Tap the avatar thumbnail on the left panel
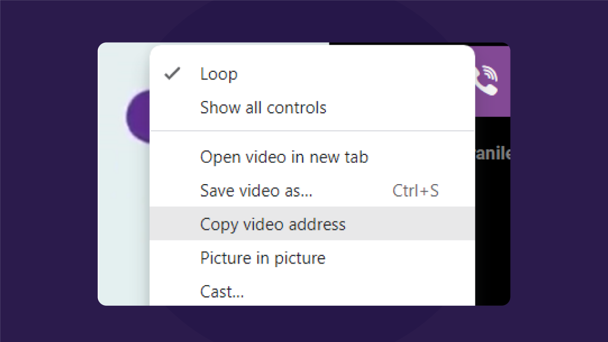Viewport: 608px width, 342px height. (138, 116)
